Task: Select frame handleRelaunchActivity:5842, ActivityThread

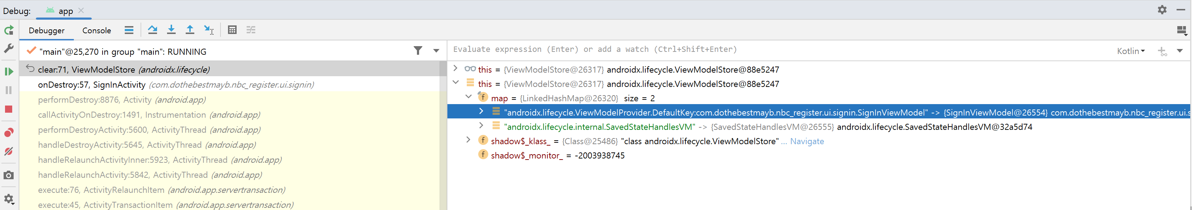Action: (x=229, y=175)
